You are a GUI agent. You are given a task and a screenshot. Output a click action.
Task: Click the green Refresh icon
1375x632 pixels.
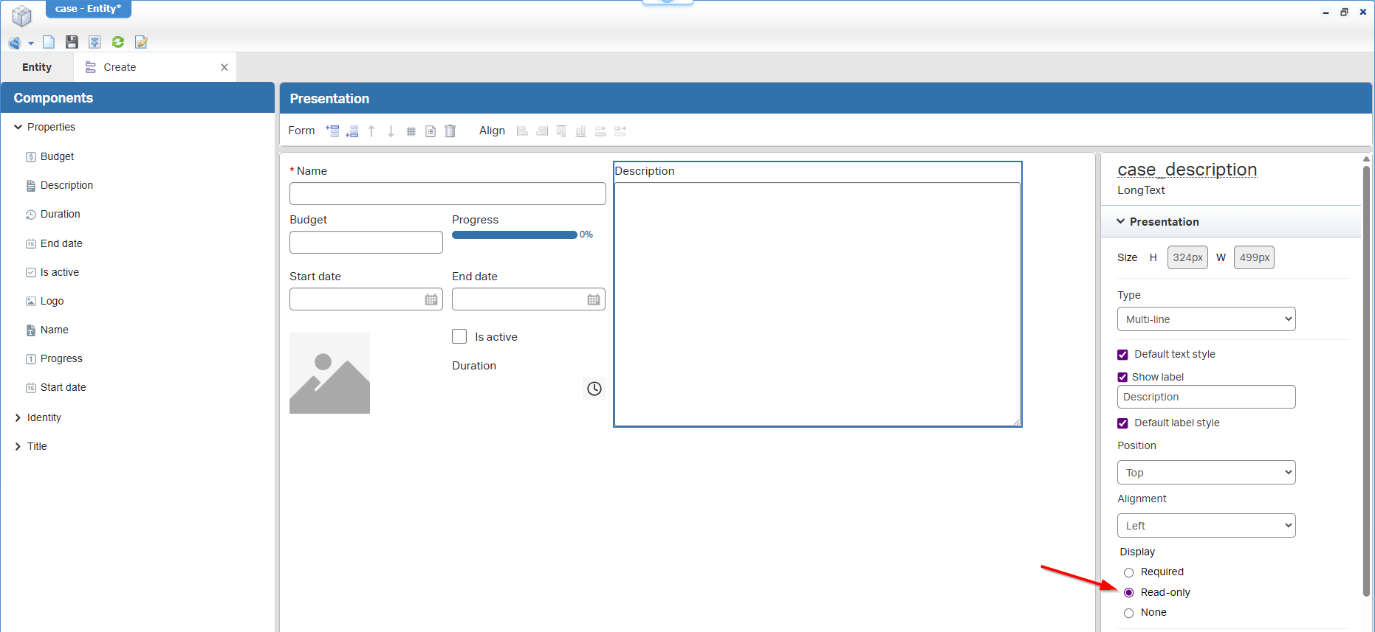(117, 42)
